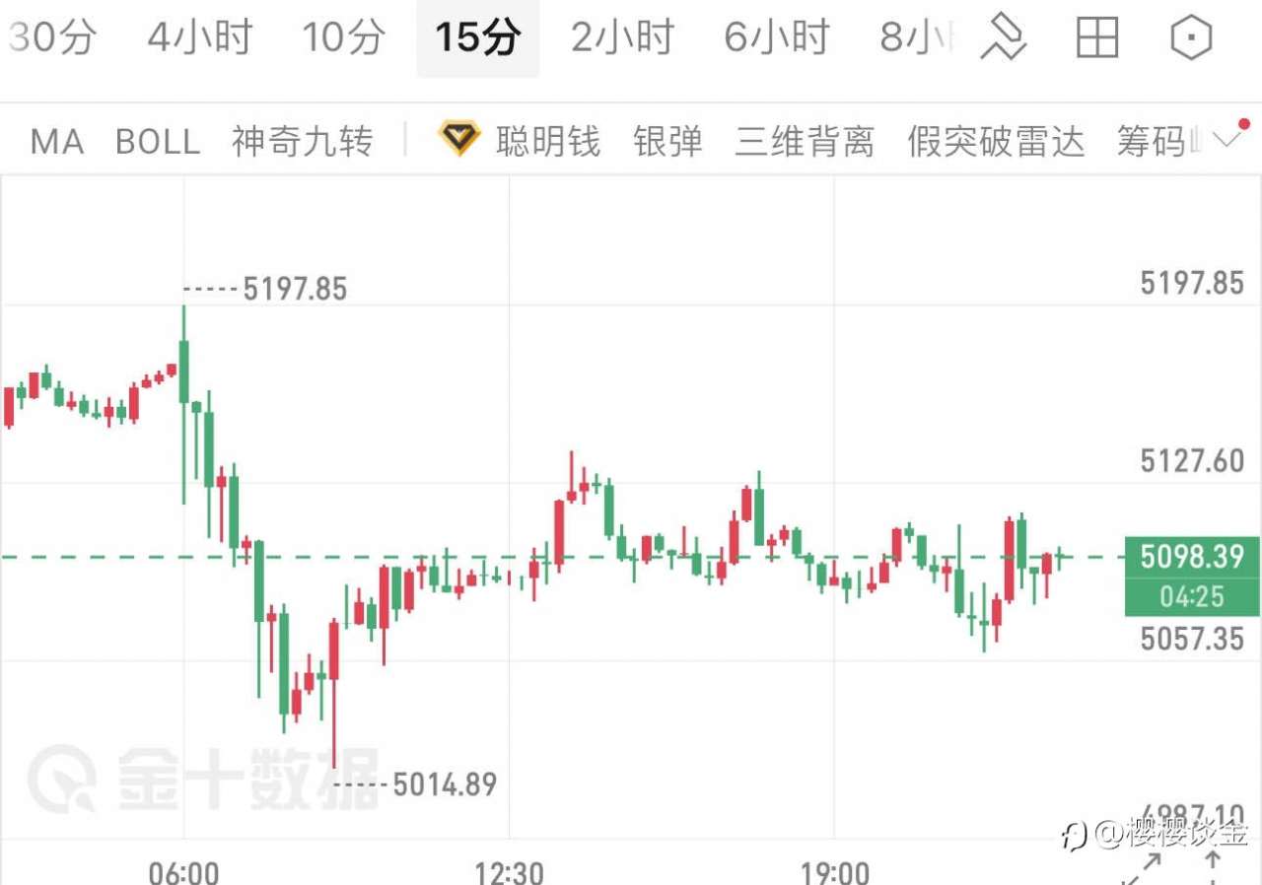
Task: Select the 2小时 timeframe tab
Action: pyautogui.click(x=622, y=38)
